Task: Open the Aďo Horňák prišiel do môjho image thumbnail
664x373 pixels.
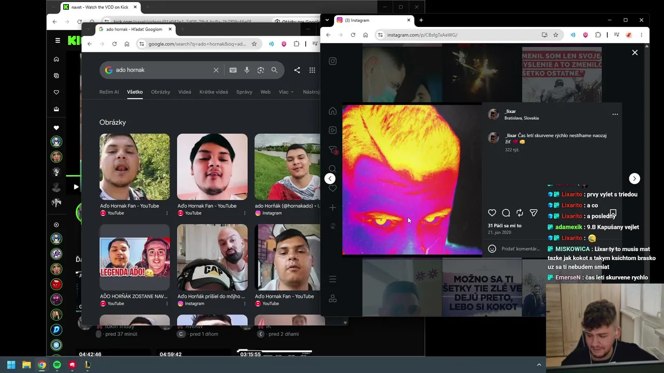Action: tap(212, 257)
